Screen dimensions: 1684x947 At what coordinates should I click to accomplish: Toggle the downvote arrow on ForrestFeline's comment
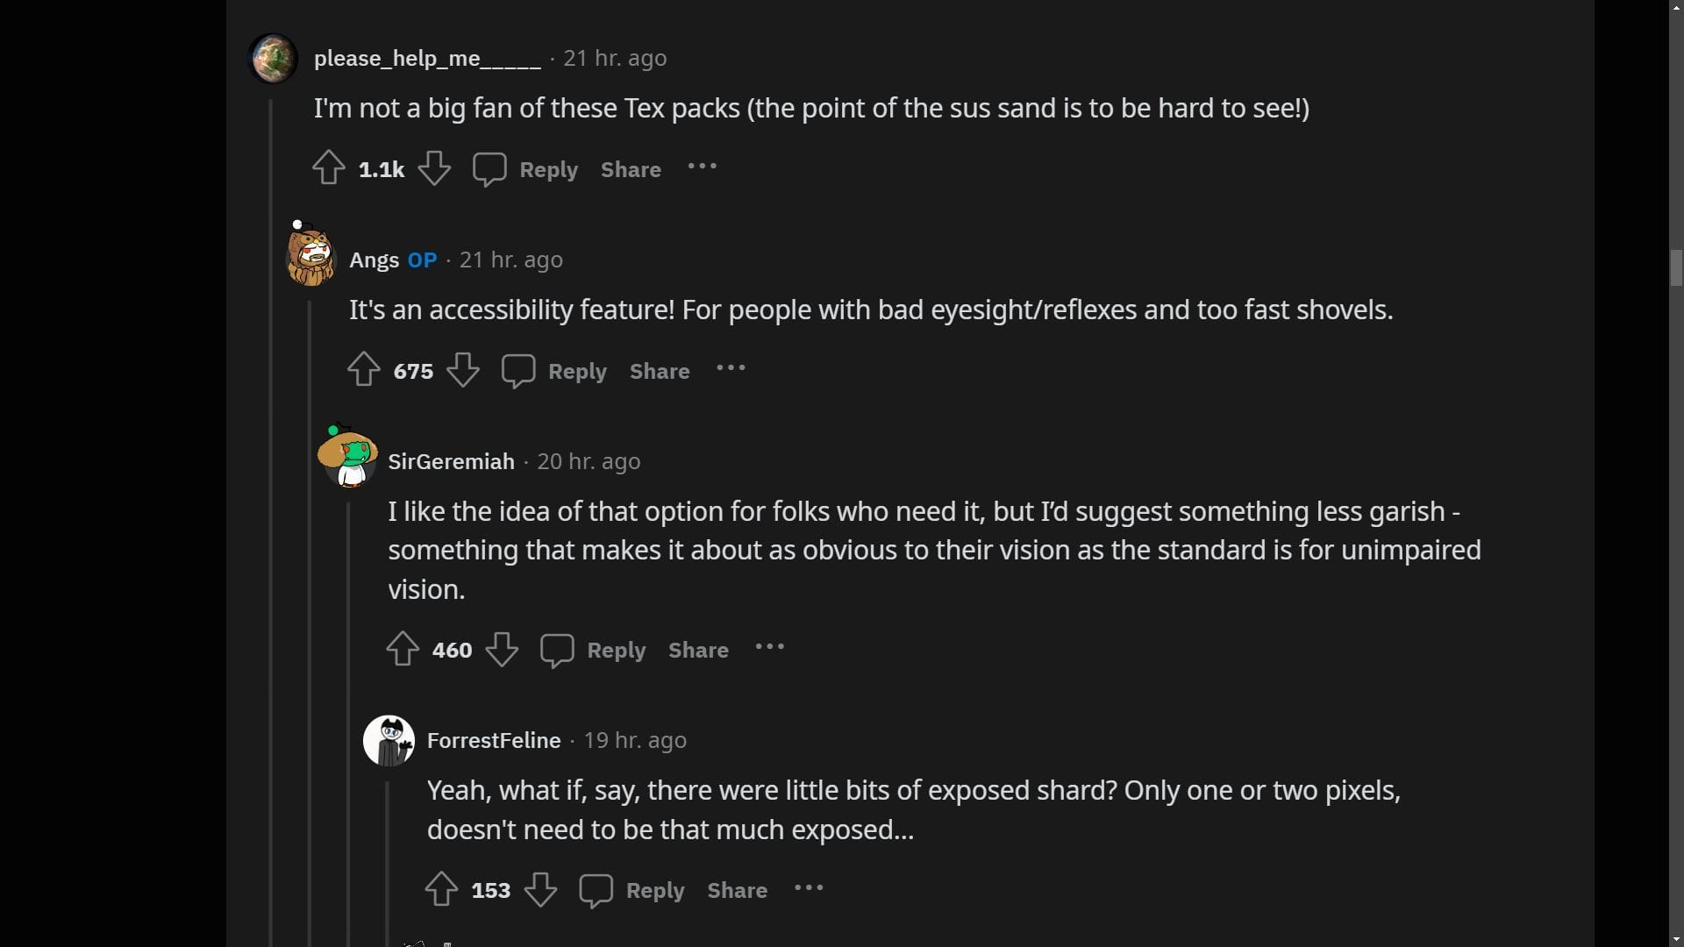point(541,889)
